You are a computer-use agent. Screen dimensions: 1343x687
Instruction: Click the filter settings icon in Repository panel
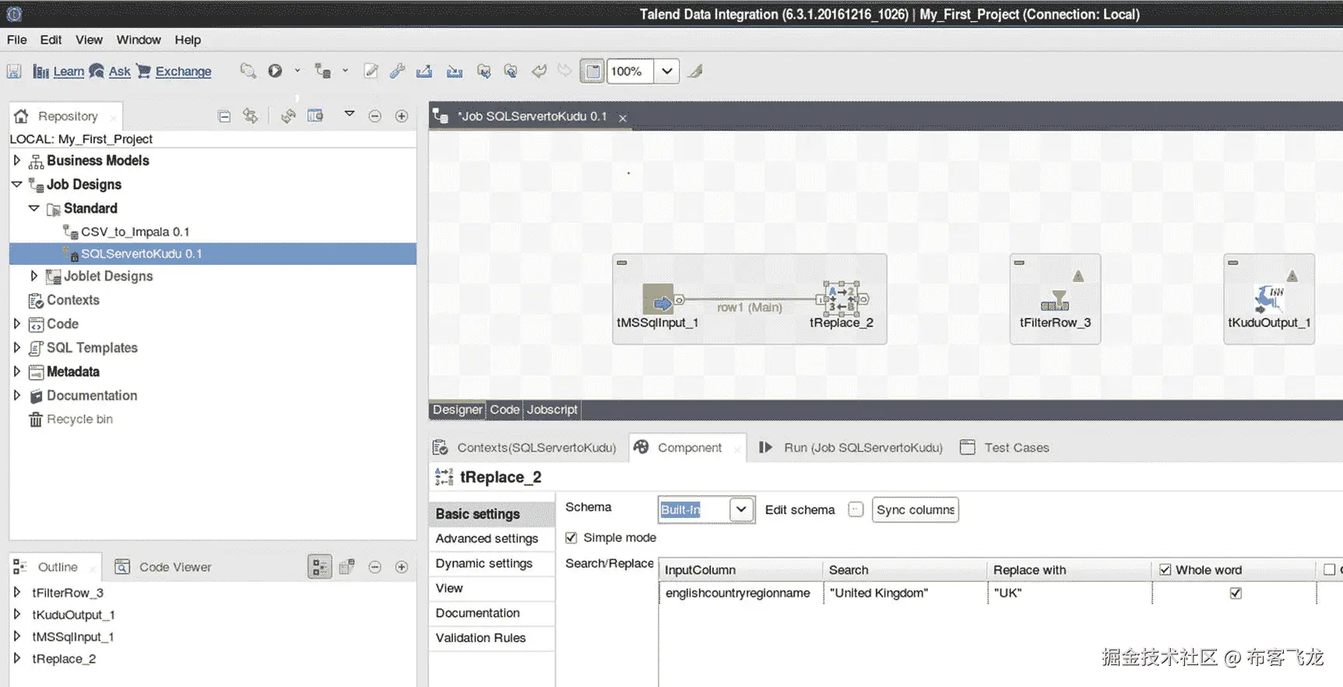pyautogui.click(x=315, y=116)
